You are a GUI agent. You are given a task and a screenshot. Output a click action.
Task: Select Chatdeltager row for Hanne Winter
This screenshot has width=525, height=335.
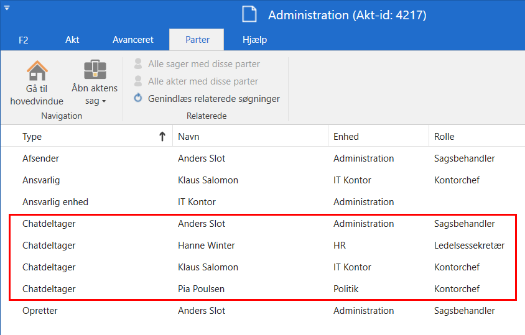click(206, 246)
